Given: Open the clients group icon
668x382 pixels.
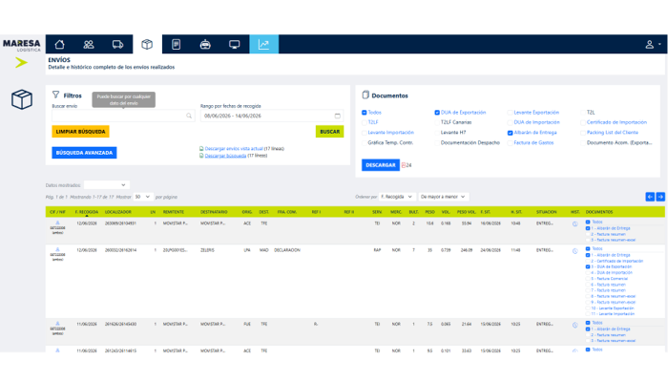Looking at the screenshot, I should (89, 44).
